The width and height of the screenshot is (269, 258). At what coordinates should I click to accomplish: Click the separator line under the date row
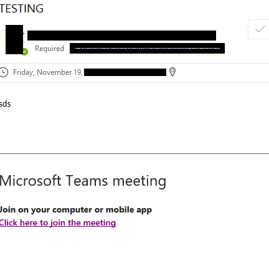pyautogui.click(x=134, y=82)
